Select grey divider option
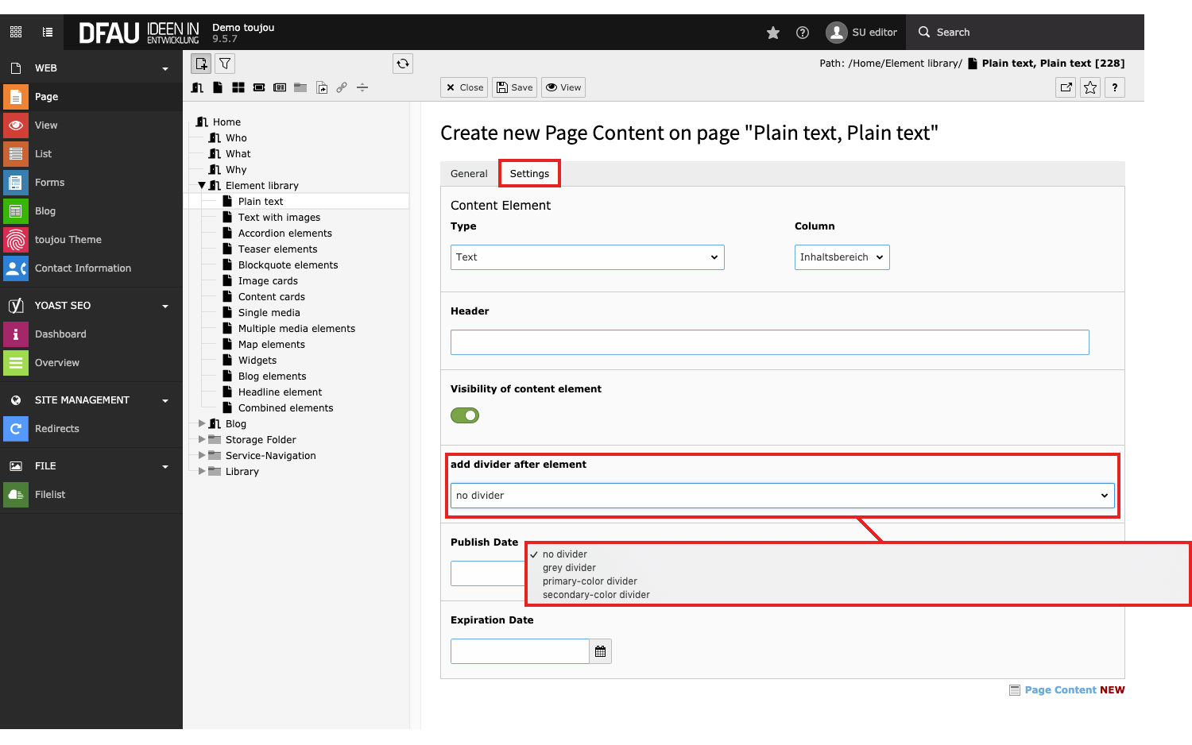The width and height of the screenshot is (1192, 745). click(569, 568)
